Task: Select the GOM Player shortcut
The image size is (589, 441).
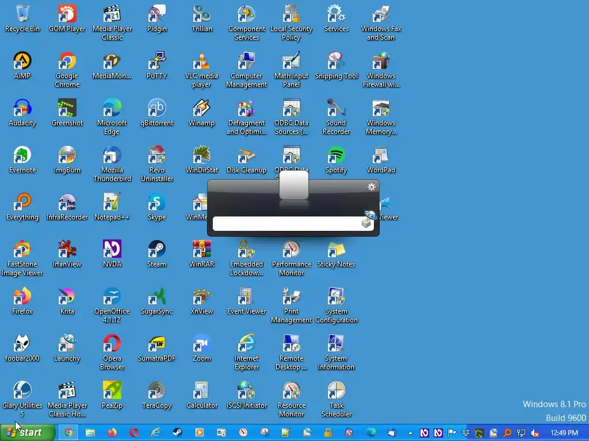Action: click(67, 19)
